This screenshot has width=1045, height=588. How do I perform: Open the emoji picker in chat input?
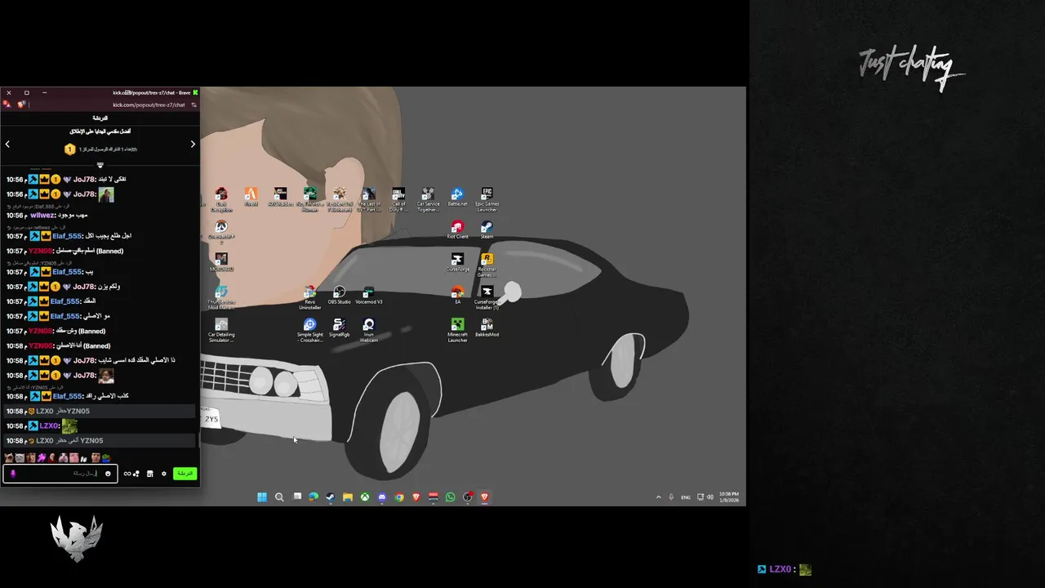click(x=108, y=474)
